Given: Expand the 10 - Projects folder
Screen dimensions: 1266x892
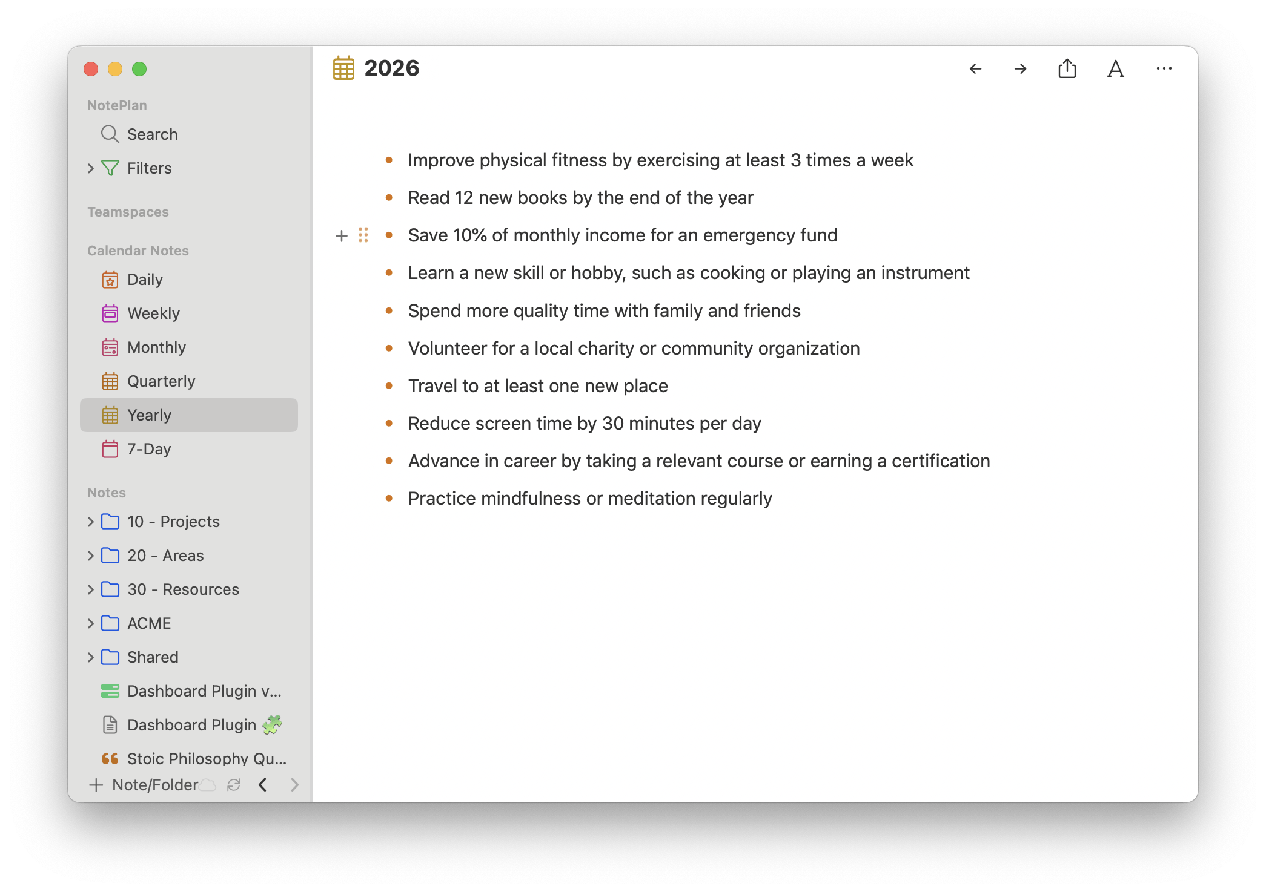Looking at the screenshot, I should pos(90,522).
